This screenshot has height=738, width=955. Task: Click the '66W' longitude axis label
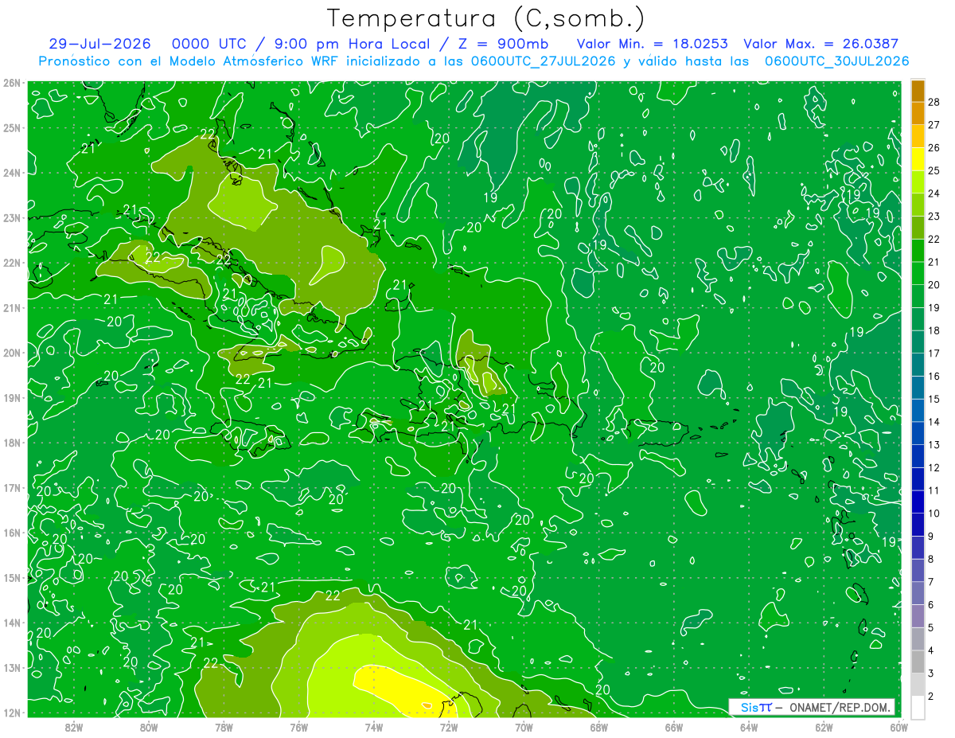(x=673, y=728)
